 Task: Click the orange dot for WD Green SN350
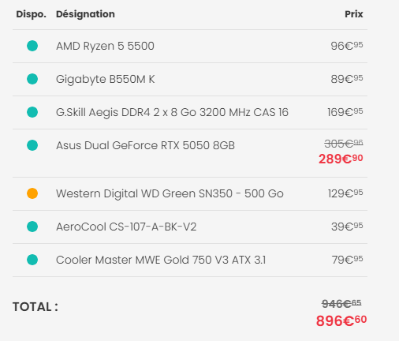click(32, 193)
